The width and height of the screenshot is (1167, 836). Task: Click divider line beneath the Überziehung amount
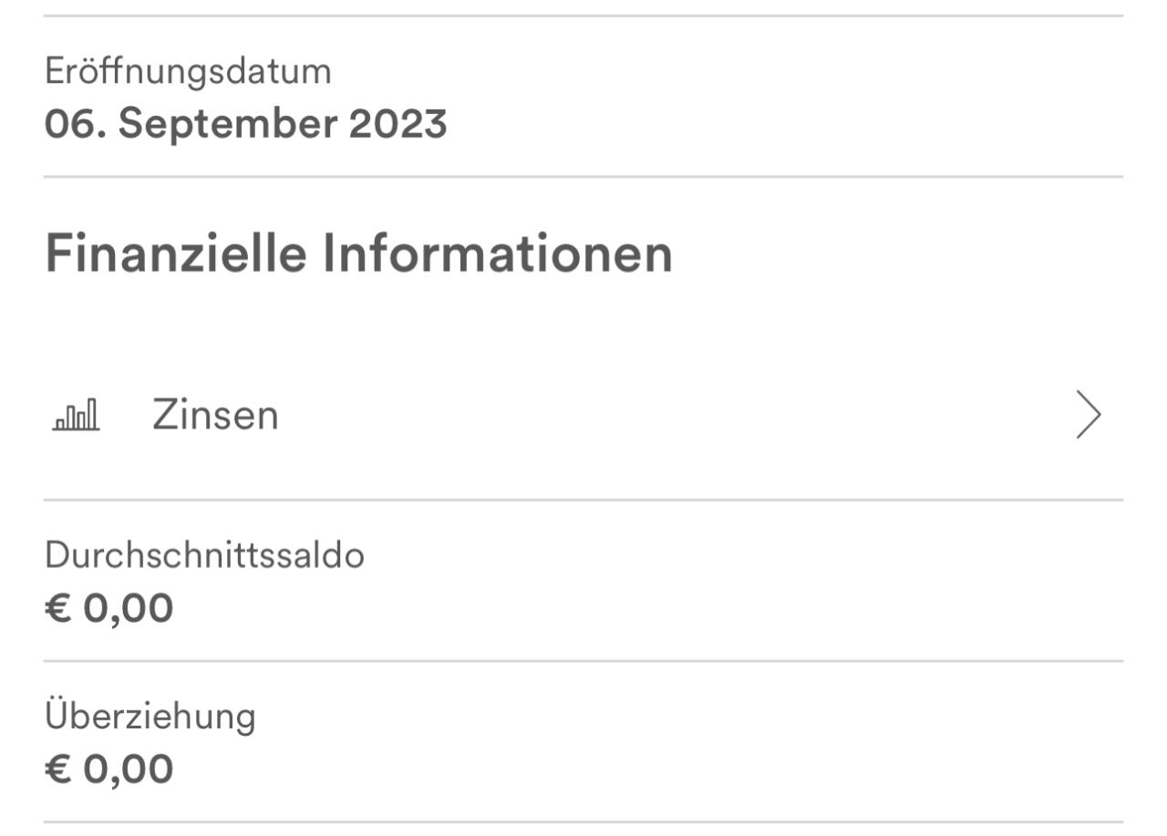click(x=583, y=822)
